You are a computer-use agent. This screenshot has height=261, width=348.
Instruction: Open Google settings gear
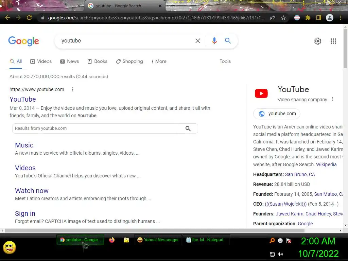coord(318,41)
